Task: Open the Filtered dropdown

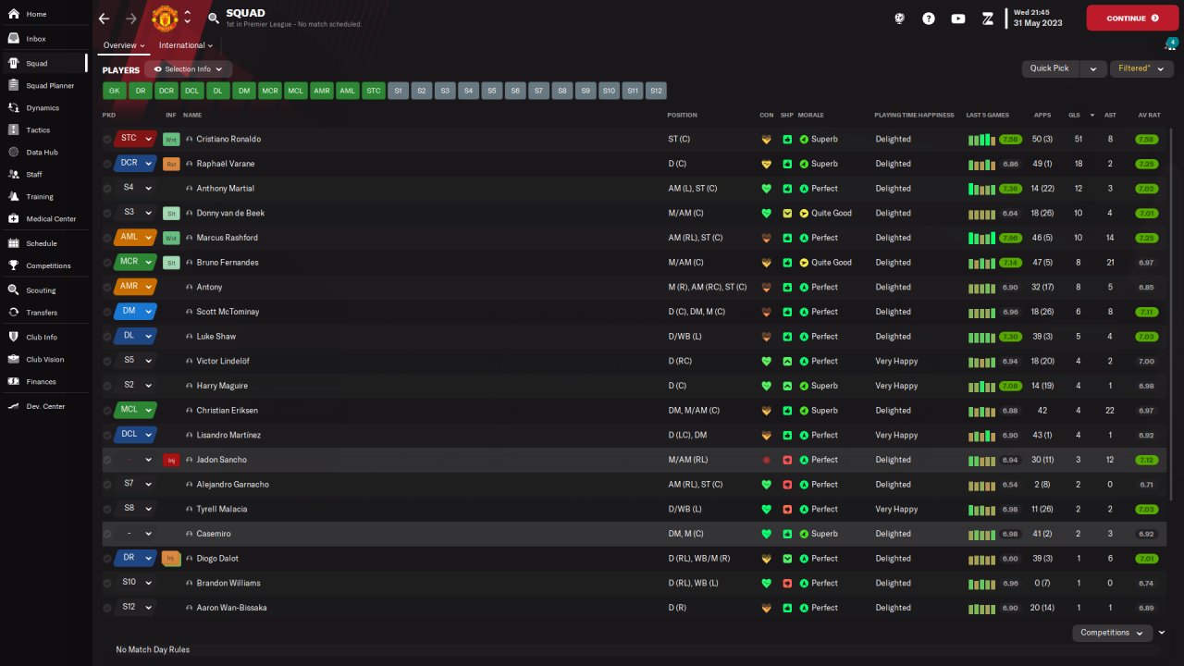Action: (1141, 68)
